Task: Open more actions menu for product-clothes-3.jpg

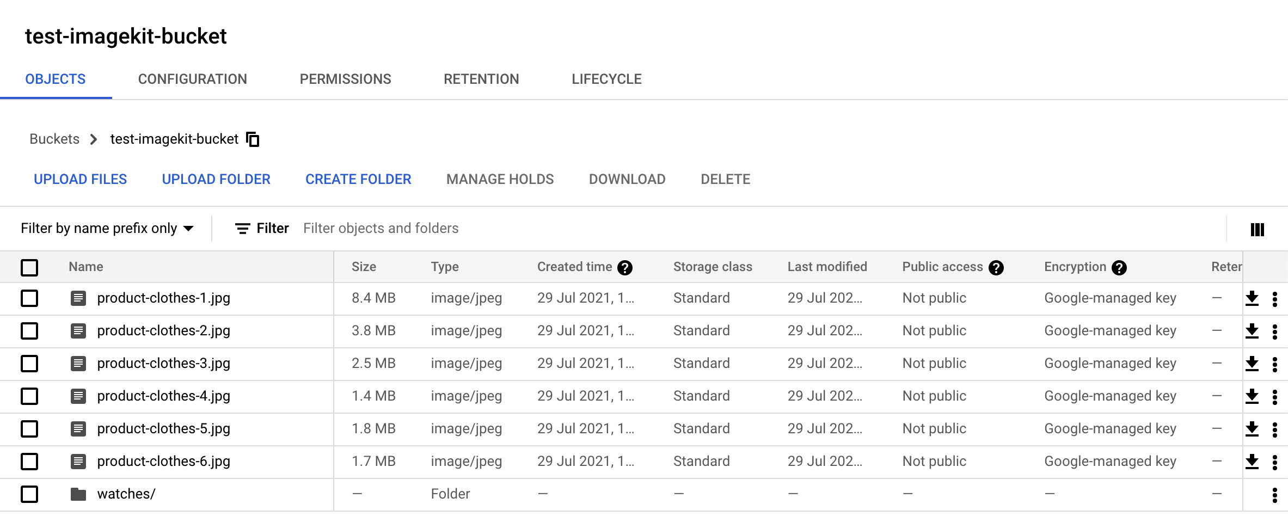Action: click(1274, 364)
